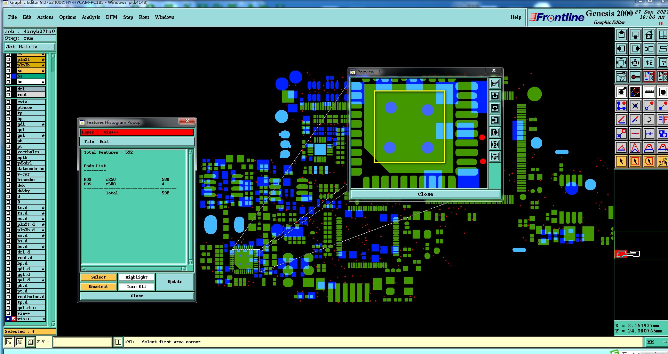Close the Popview window with Close button
Viewport: 668px width, 354px height.
[426, 194]
